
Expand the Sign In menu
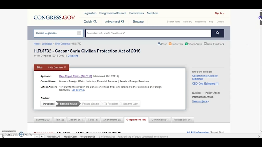point(219,13)
